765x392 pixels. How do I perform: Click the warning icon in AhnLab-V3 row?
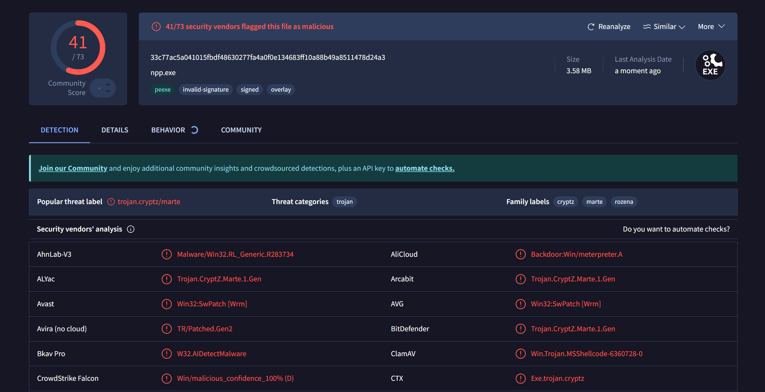(167, 254)
